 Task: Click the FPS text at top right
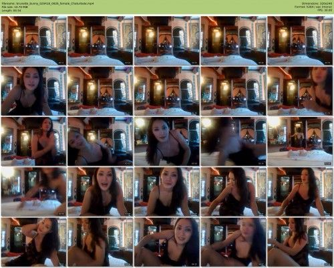(x=325, y=10)
